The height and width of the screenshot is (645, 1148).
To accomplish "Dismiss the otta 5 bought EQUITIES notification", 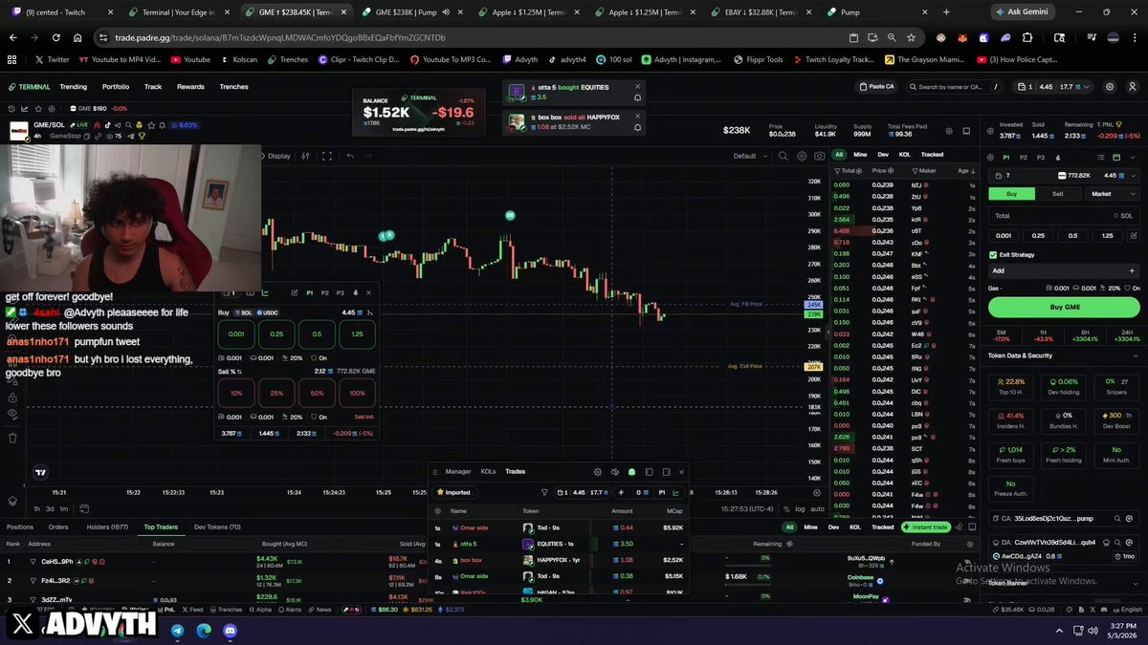I will point(637,87).
